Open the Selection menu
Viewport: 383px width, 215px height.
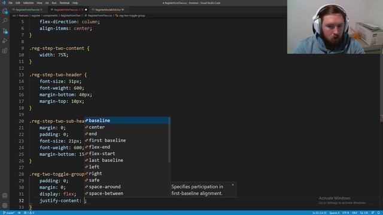tap(28, 3)
